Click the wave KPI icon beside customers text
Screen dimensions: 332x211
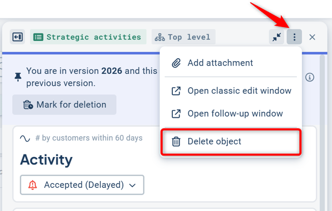coord(25,138)
